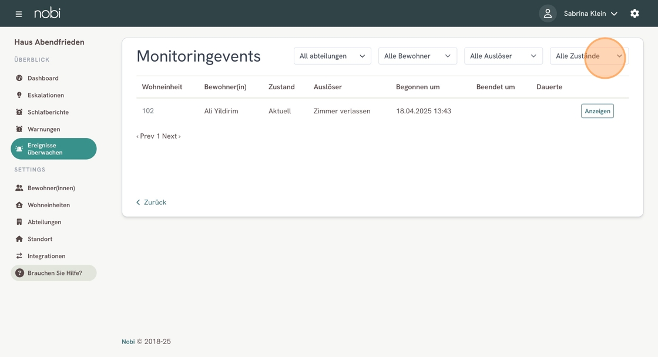Click the Ereignisse überwachen siren icon

pyautogui.click(x=19, y=149)
